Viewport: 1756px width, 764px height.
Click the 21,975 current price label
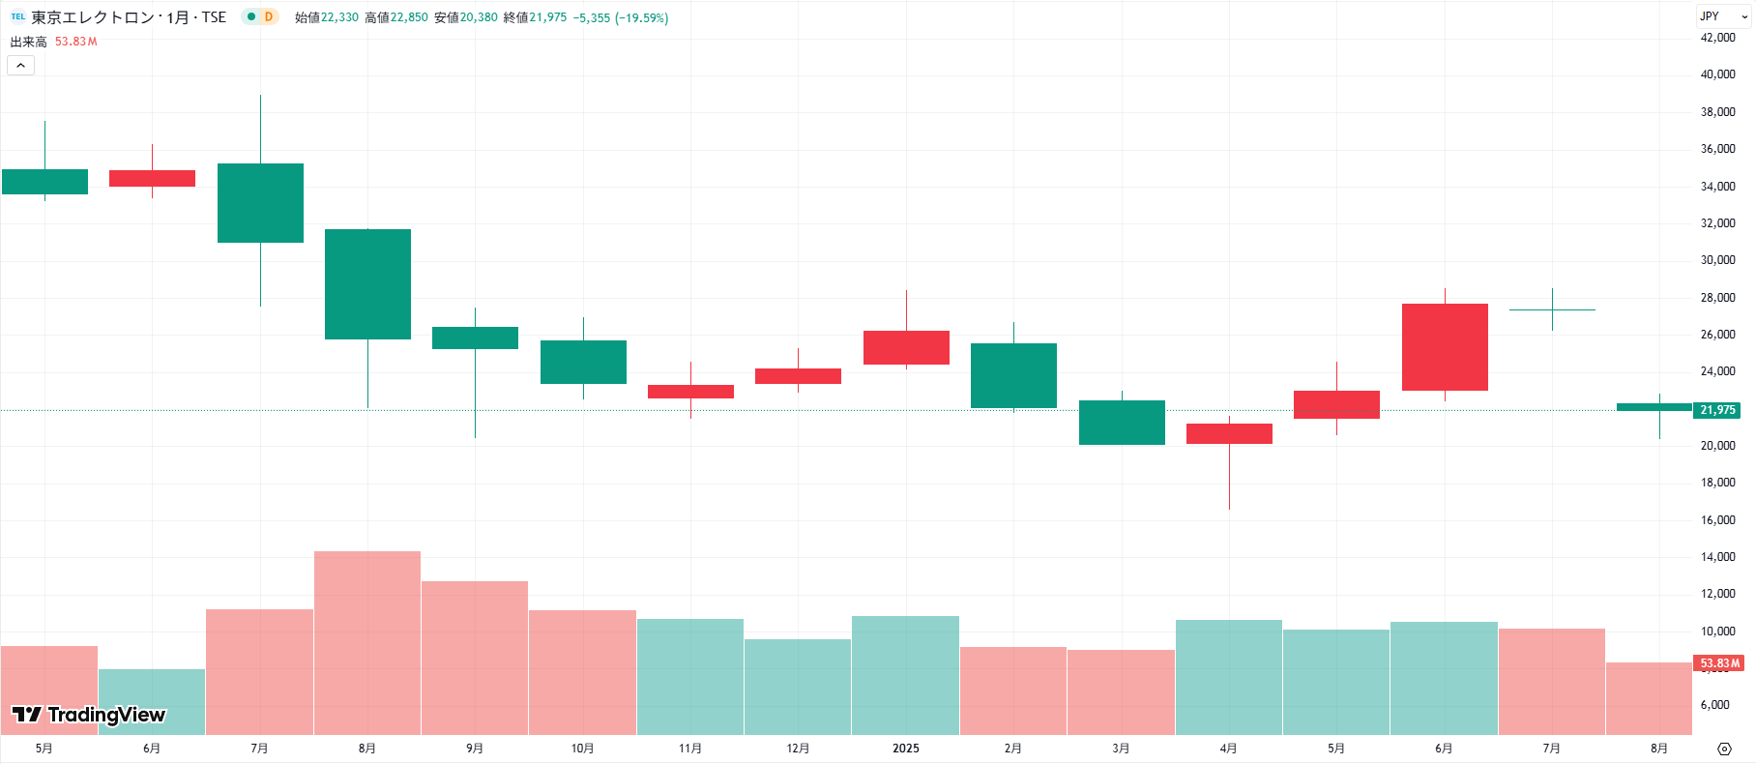(x=1717, y=410)
